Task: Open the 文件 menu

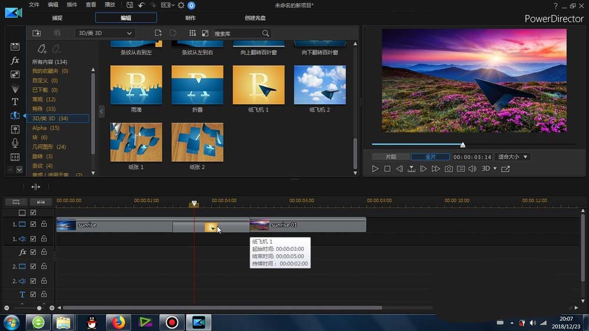Action: coord(34,5)
